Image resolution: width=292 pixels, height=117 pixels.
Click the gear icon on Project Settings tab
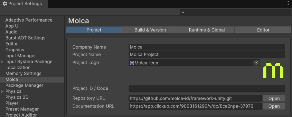pyautogui.click(x=5, y=4)
